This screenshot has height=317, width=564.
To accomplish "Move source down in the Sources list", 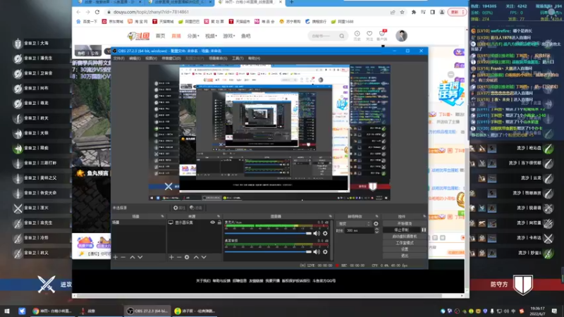I will coord(204,257).
